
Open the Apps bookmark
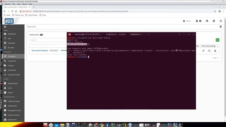tap(7, 15)
